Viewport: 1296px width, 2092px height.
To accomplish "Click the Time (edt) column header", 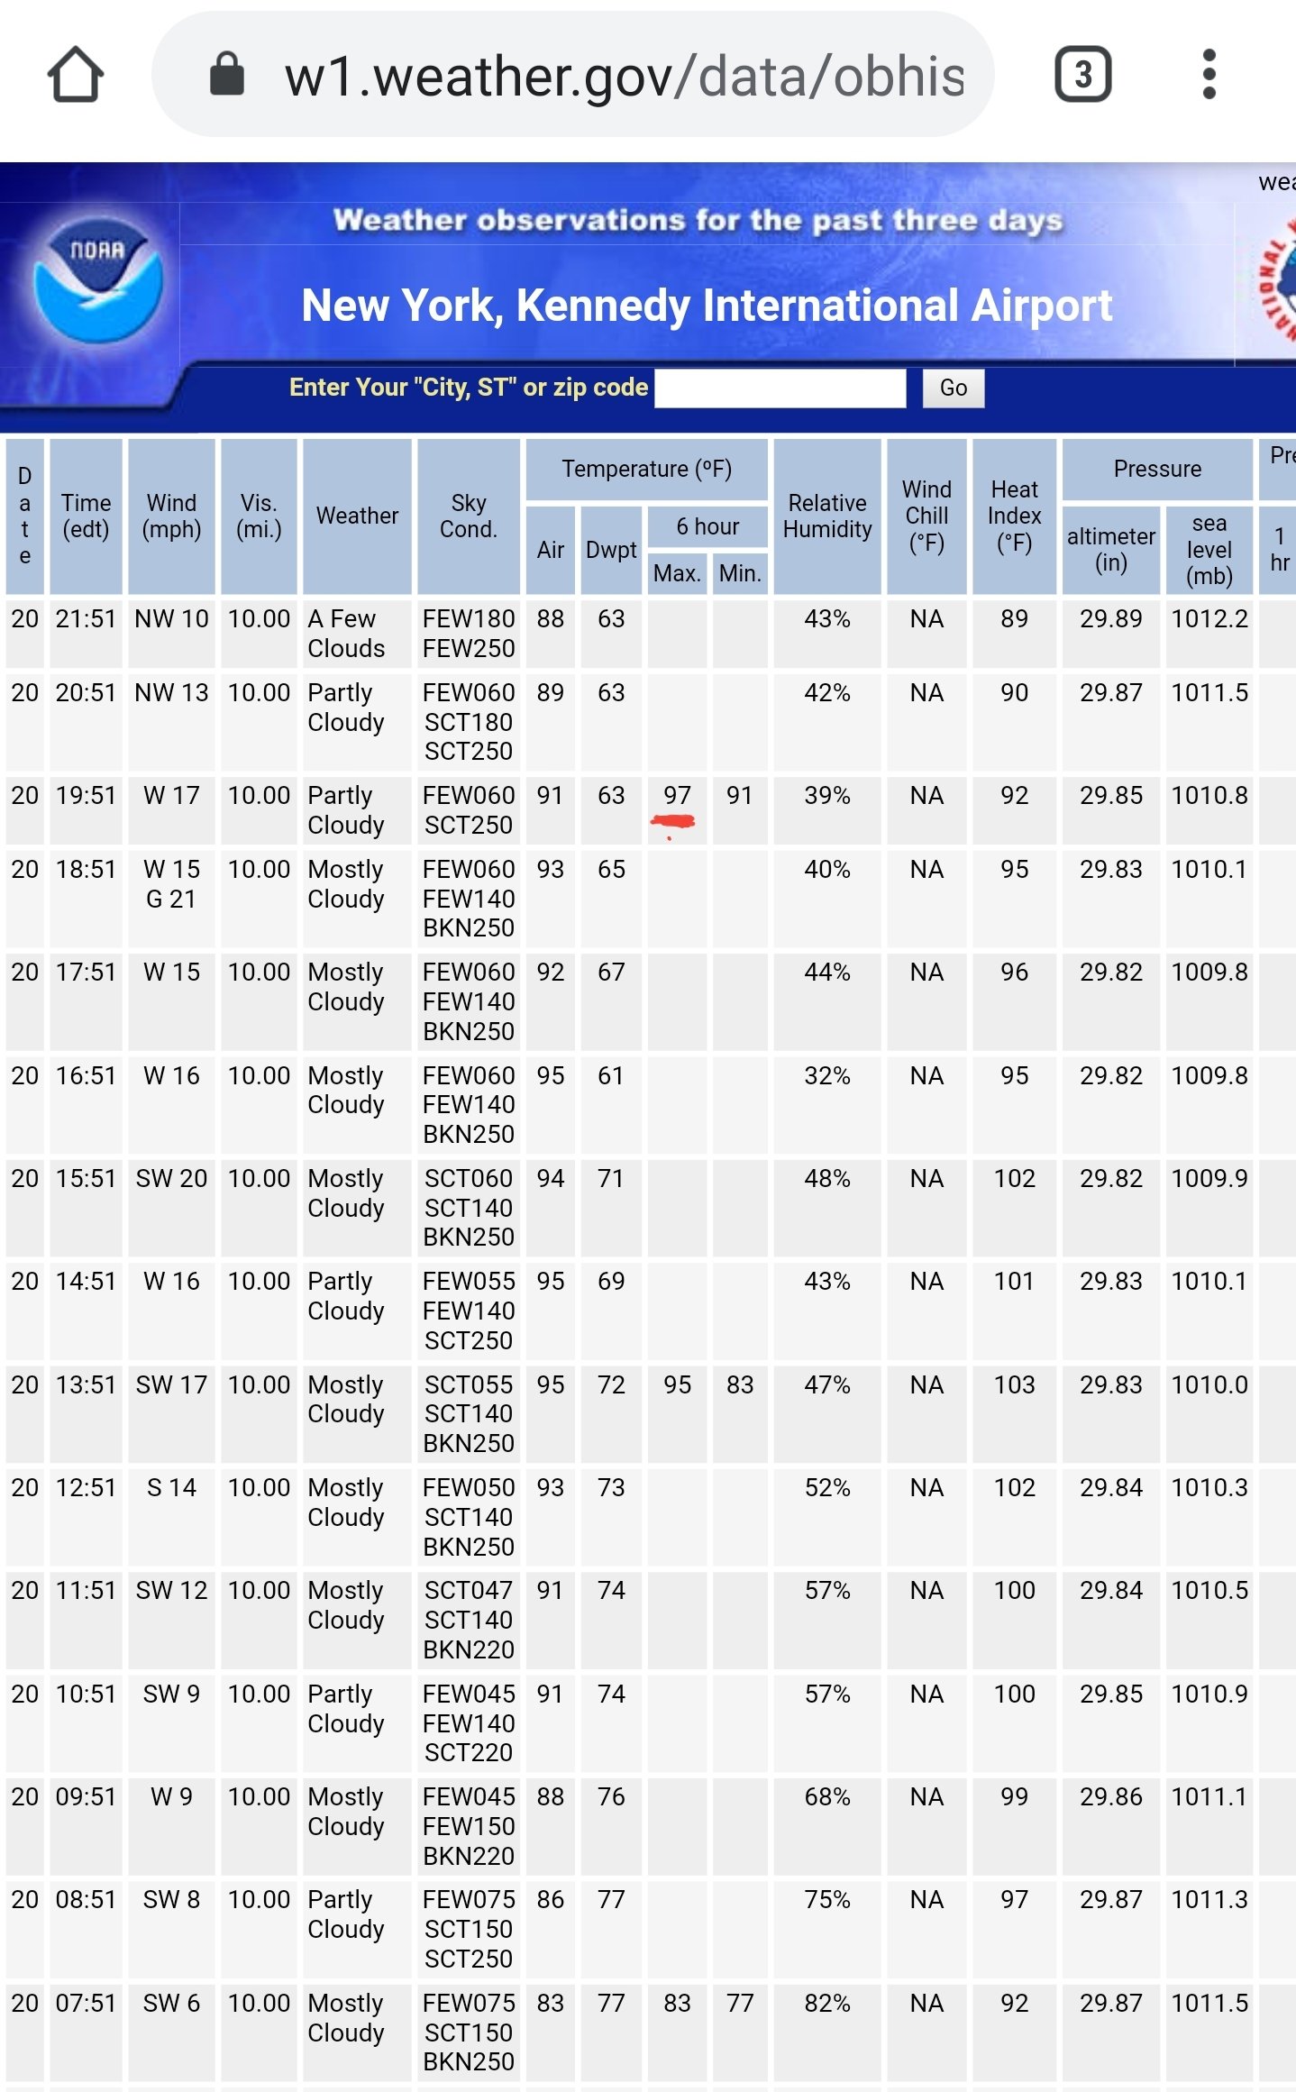I will click(x=86, y=516).
